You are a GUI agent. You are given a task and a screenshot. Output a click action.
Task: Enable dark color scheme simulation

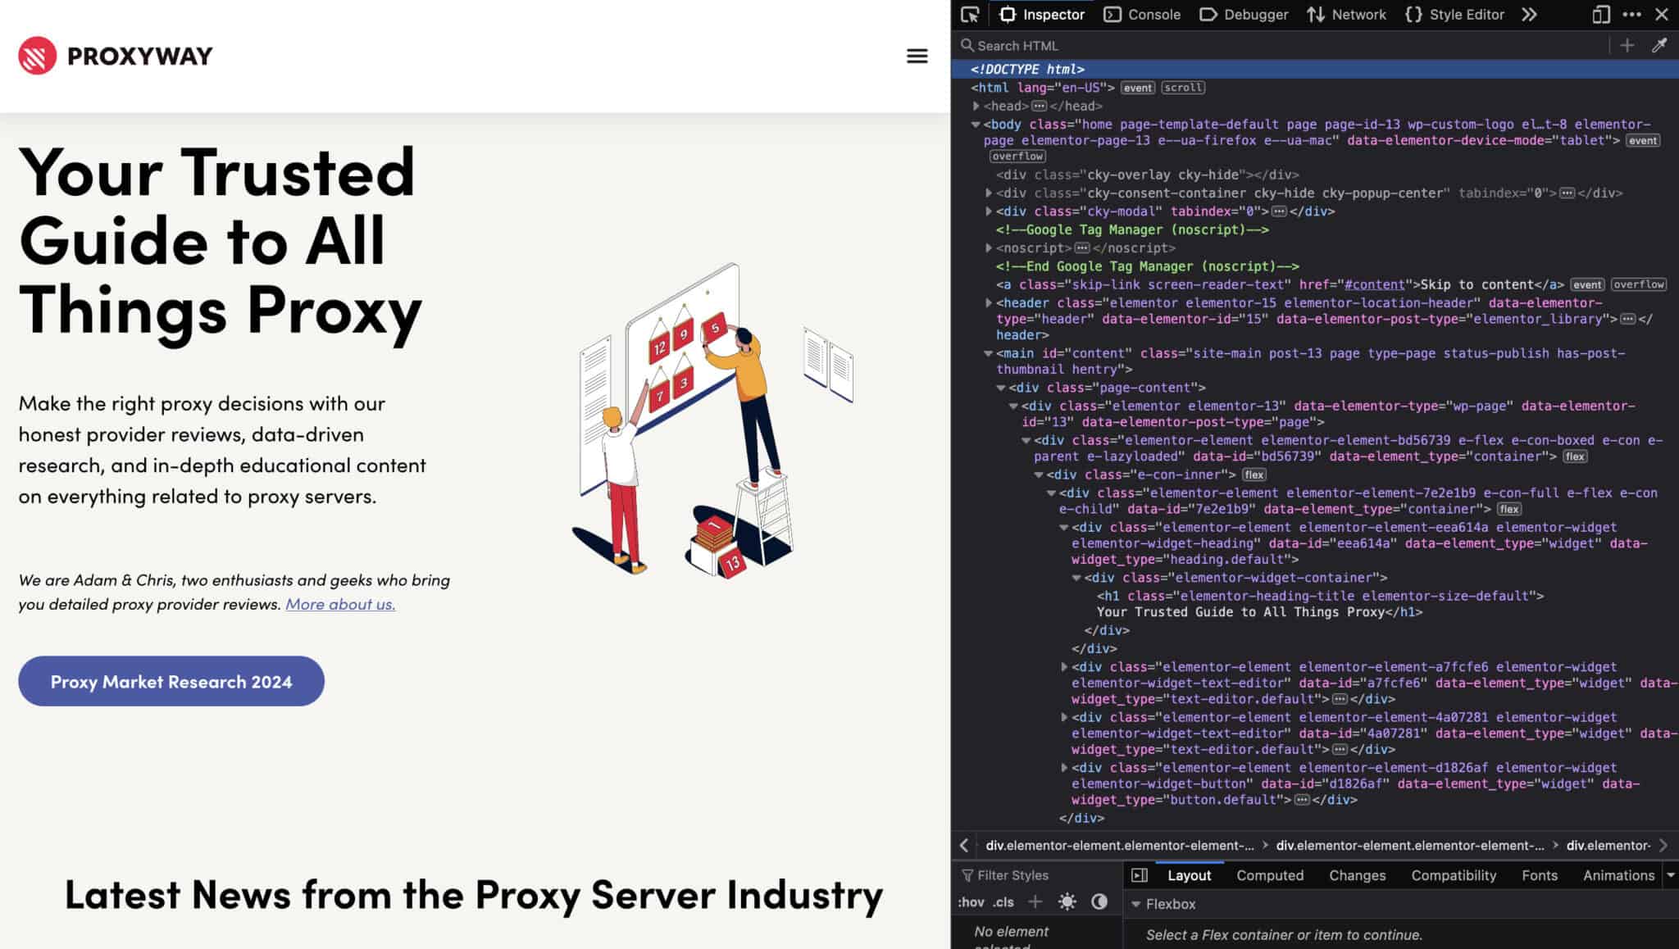tap(1100, 901)
